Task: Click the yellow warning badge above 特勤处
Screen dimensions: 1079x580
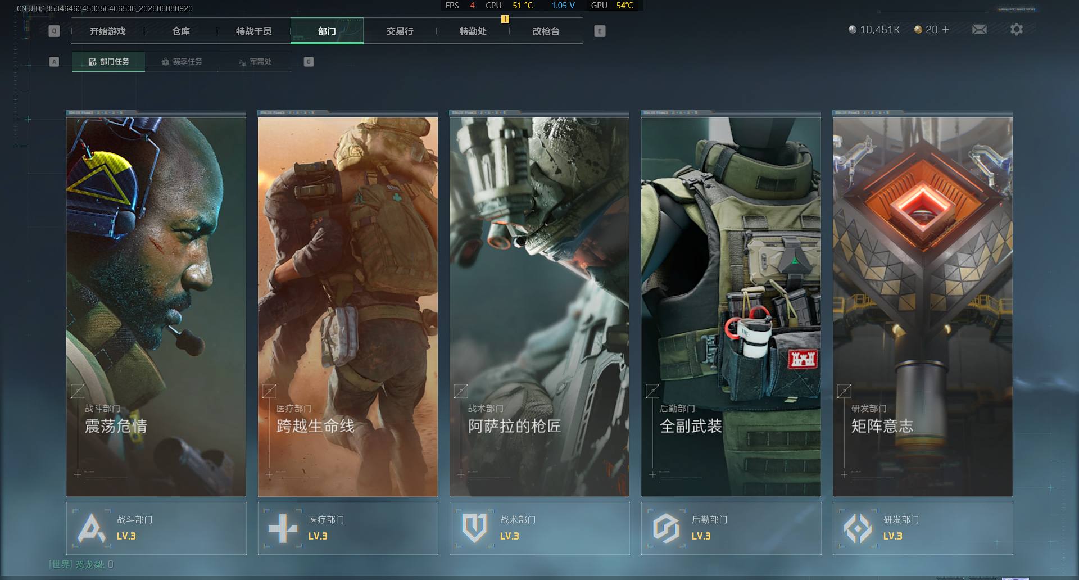Action: tap(505, 19)
